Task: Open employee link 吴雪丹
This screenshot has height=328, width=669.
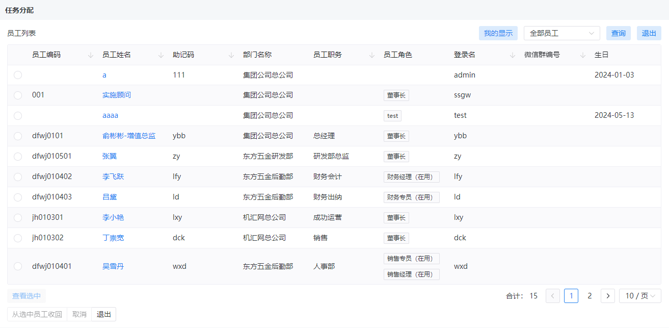Action: [x=113, y=266]
